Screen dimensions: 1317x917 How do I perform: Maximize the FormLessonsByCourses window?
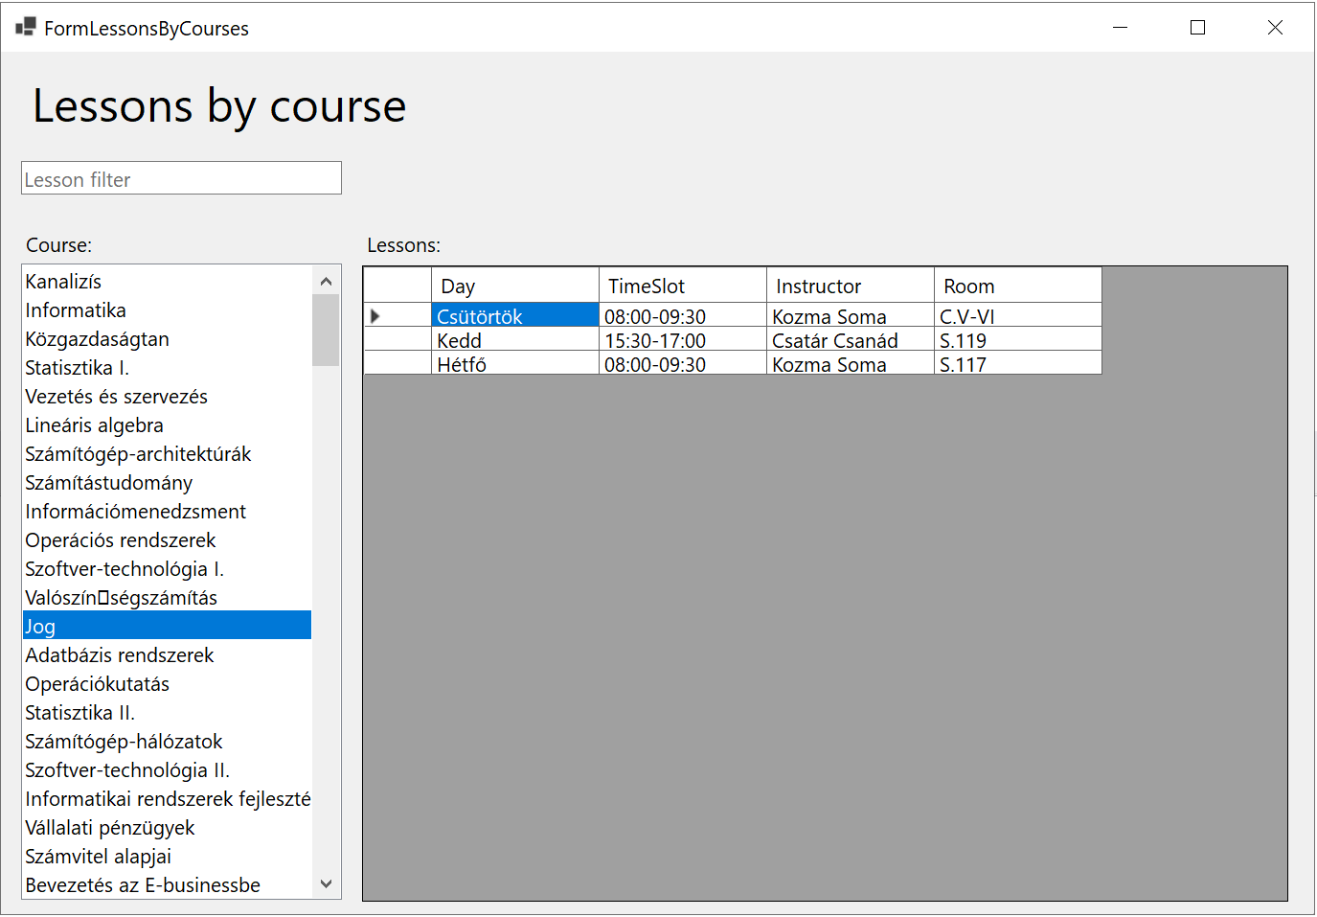click(1197, 27)
